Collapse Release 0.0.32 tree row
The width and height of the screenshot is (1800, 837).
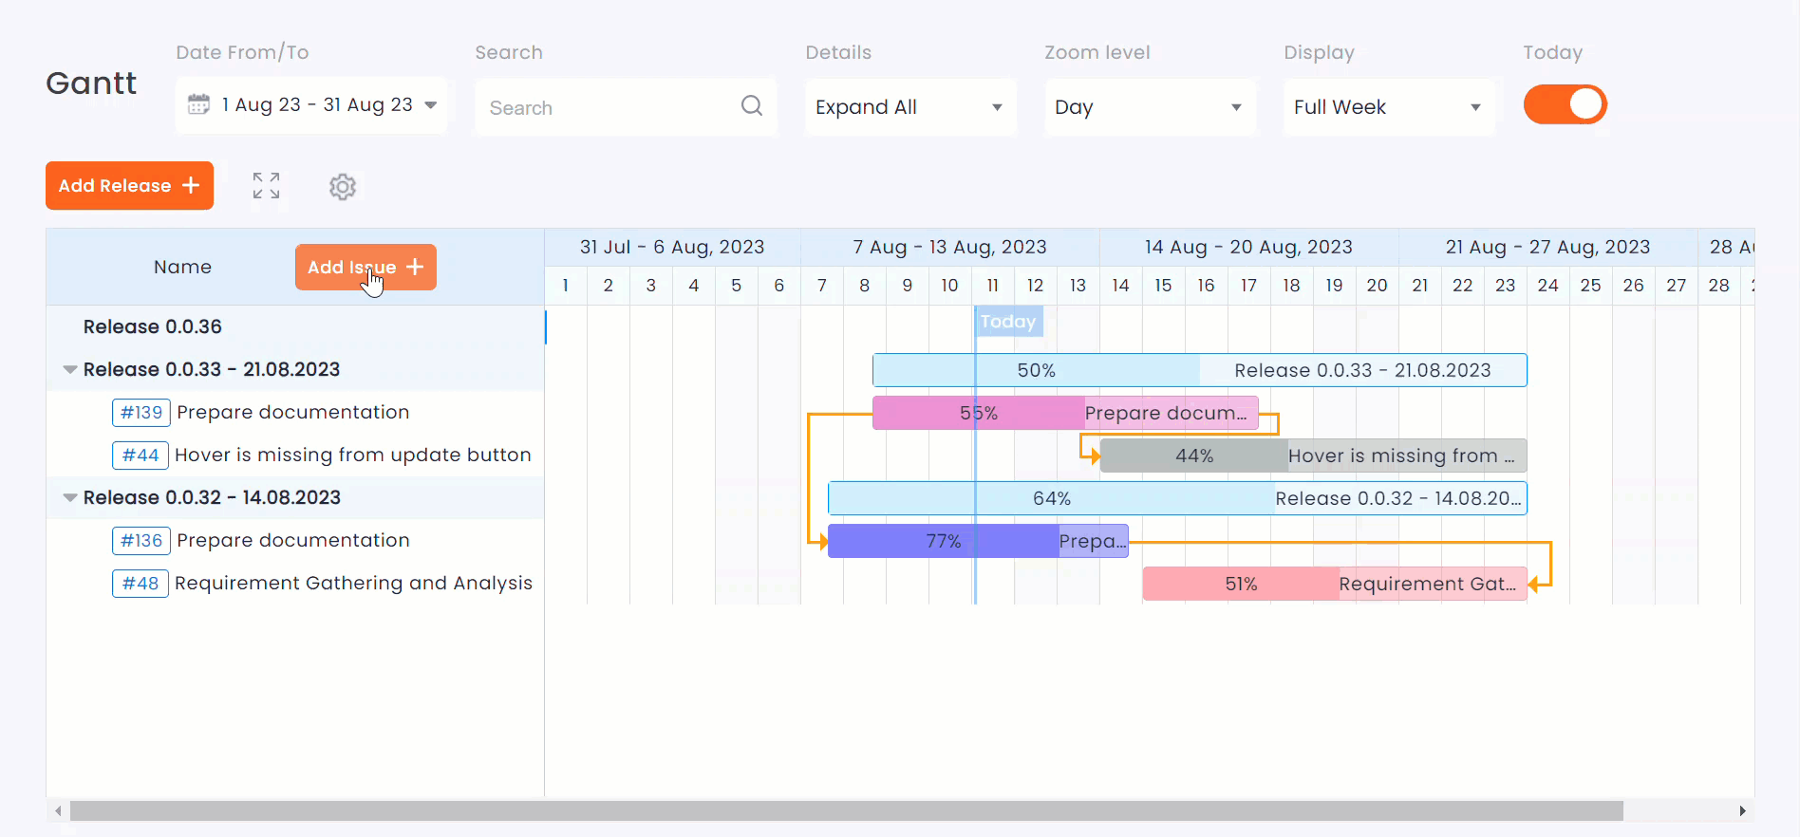70,498
